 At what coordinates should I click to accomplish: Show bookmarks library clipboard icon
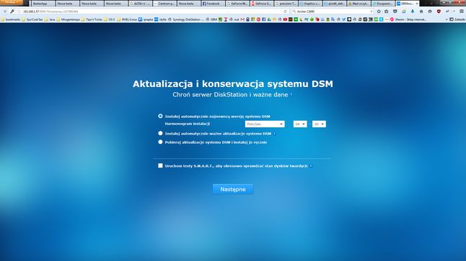point(387,12)
